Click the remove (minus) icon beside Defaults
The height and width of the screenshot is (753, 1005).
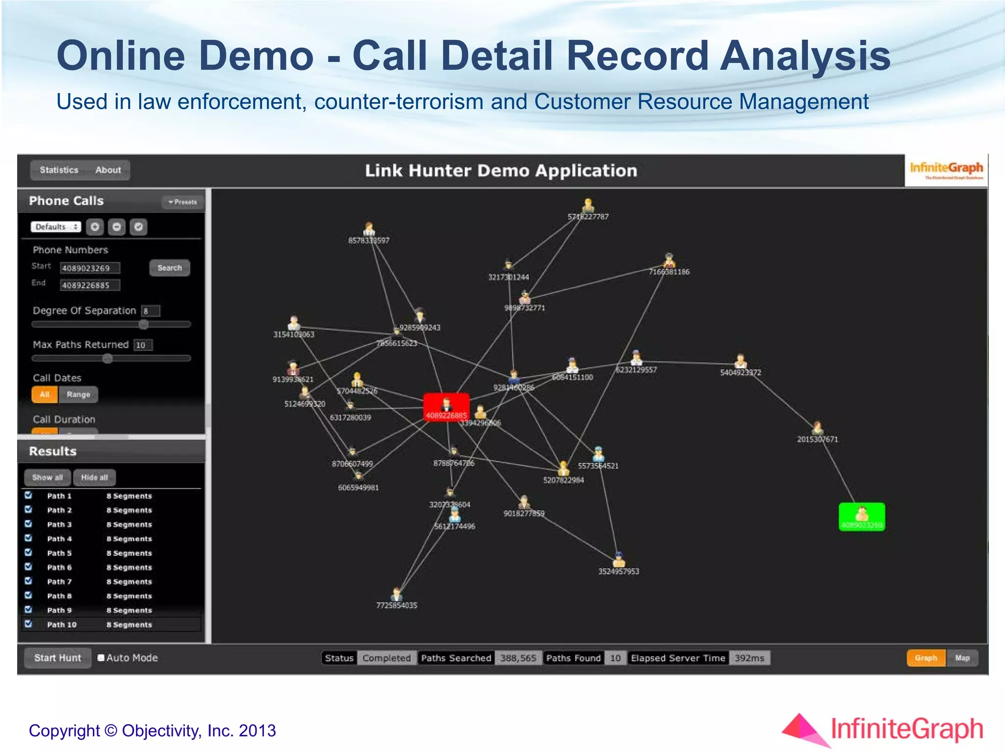tap(117, 227)
